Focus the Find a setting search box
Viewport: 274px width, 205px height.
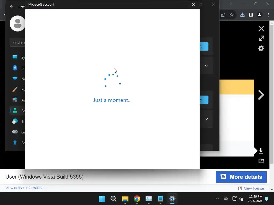click(x=18, y=42)
